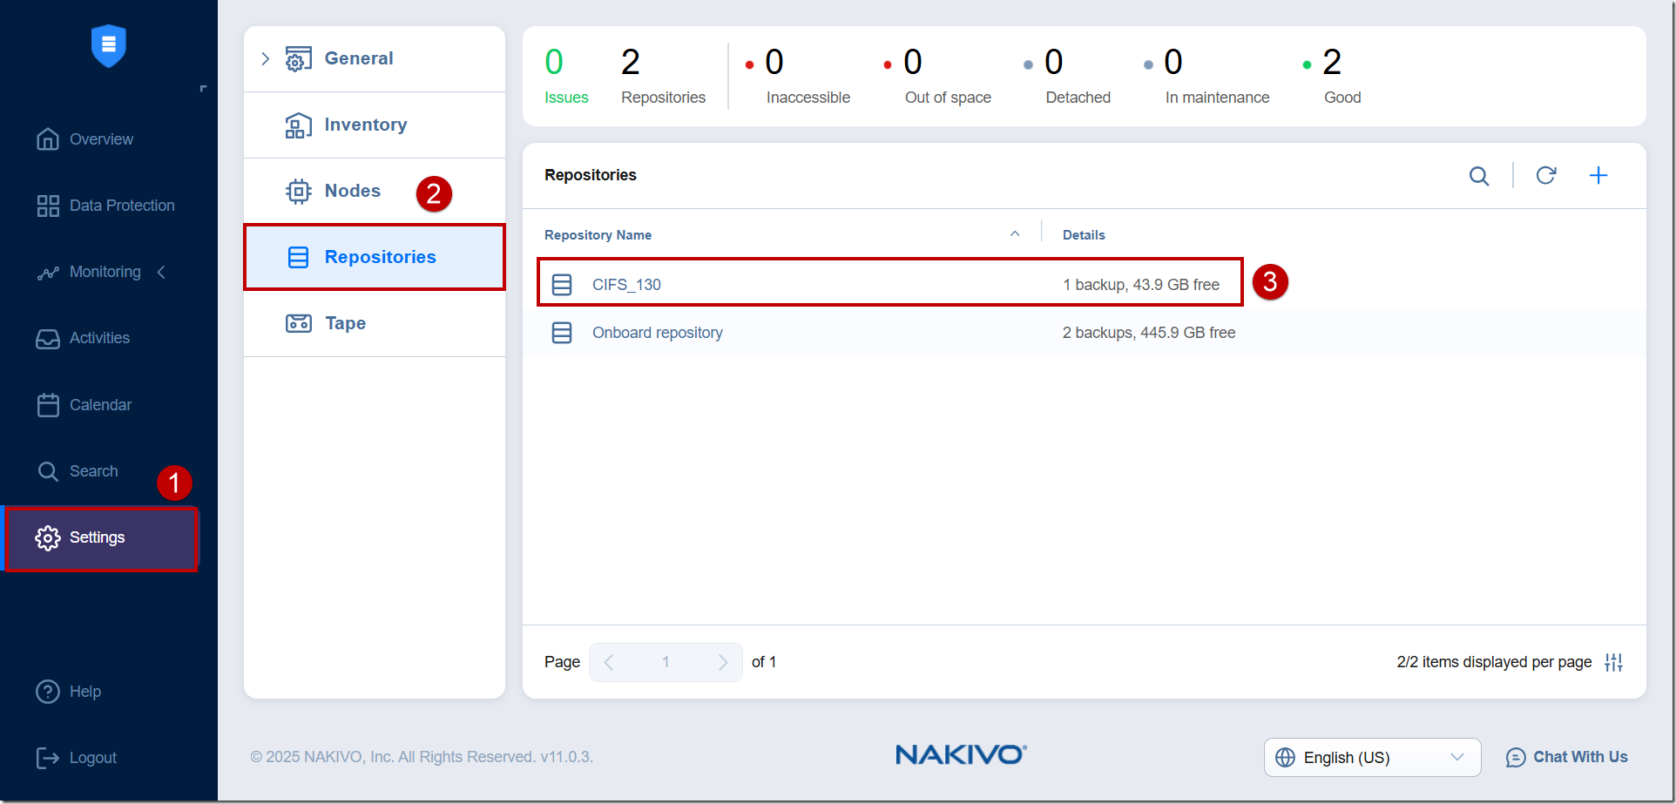Image resolution: width=1676 pixels, height=804 pixels.
Task: Collapse the sidebar using the small corner arrow
Action: click(x=203, y=88)
